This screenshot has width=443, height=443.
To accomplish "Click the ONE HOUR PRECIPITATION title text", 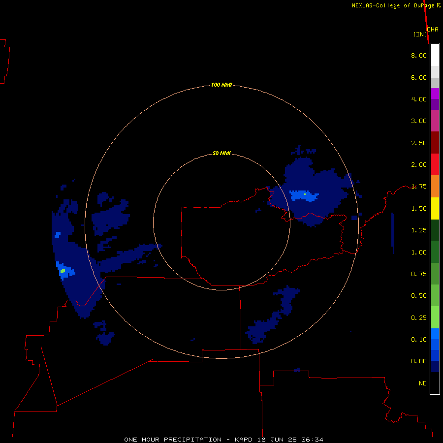I will click(x=173, y=440).
